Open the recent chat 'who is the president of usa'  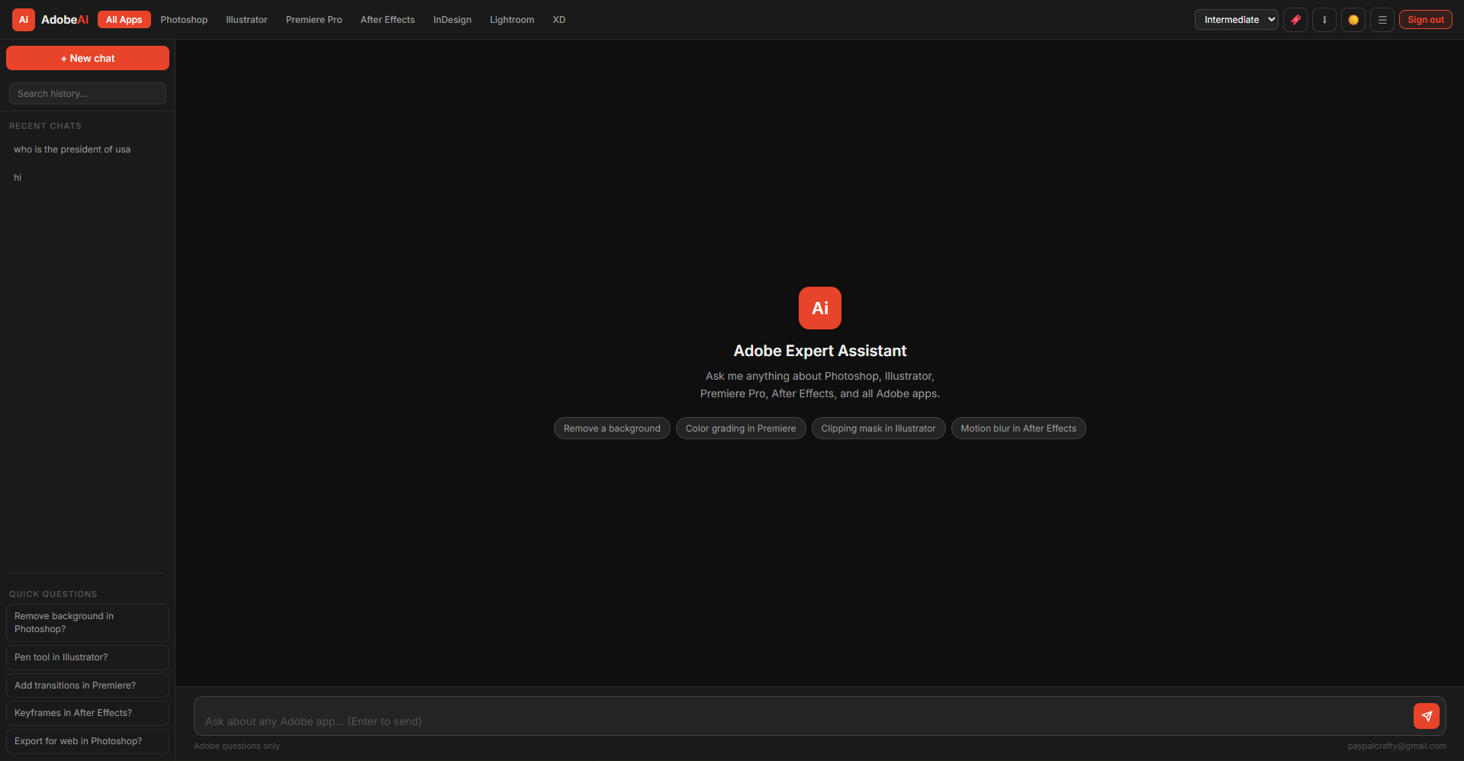[72, 149]
